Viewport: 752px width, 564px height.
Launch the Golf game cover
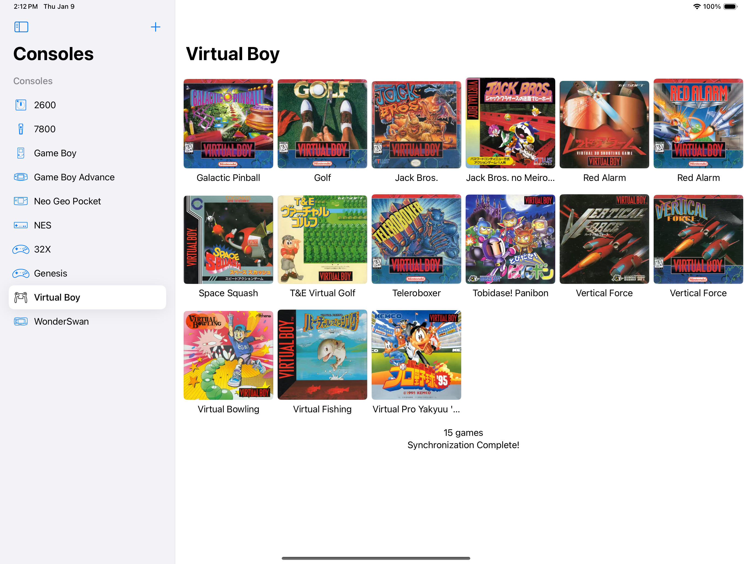click(322, 124)
